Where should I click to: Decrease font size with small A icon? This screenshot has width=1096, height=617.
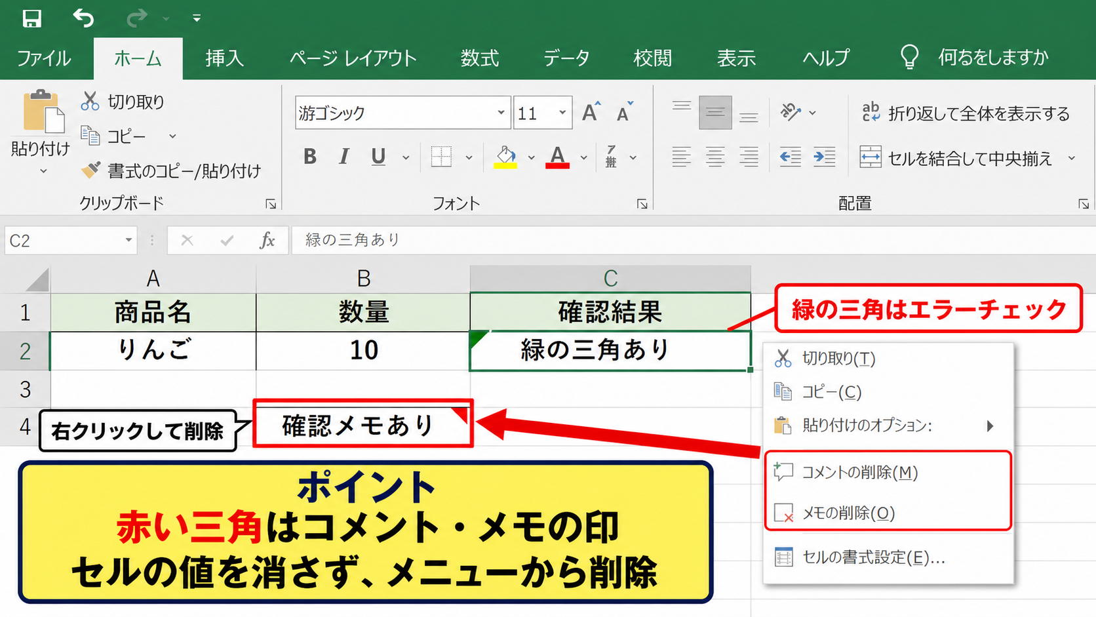coord(625,112)
